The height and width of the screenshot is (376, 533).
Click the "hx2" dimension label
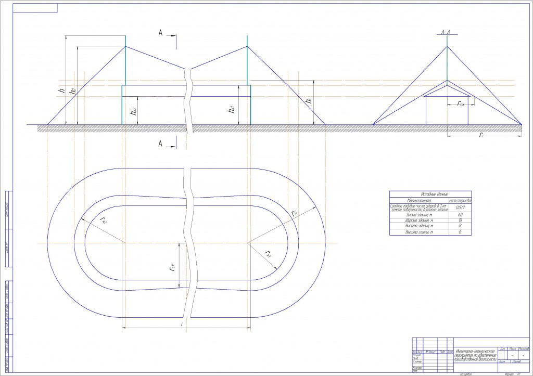[x=134, y=111]
